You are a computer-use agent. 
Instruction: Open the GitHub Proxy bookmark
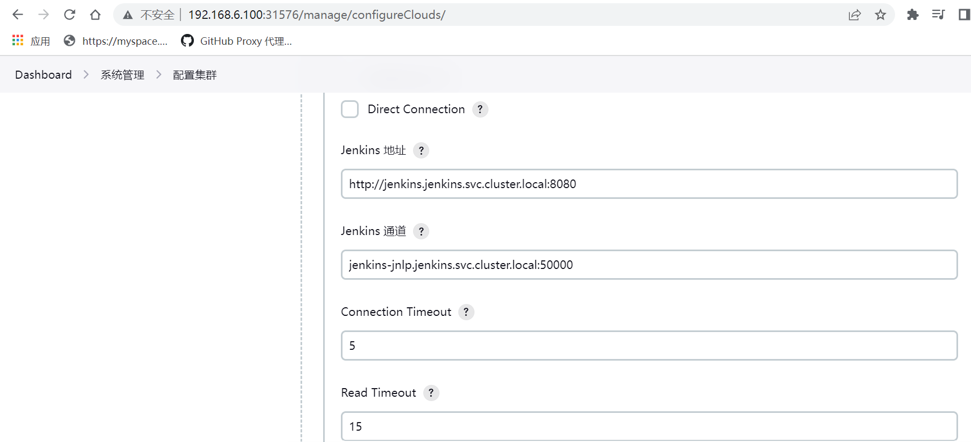(236, 41)
